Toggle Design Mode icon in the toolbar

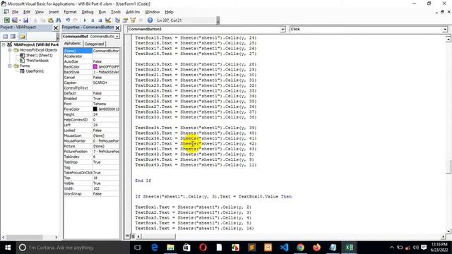(108, 20)
